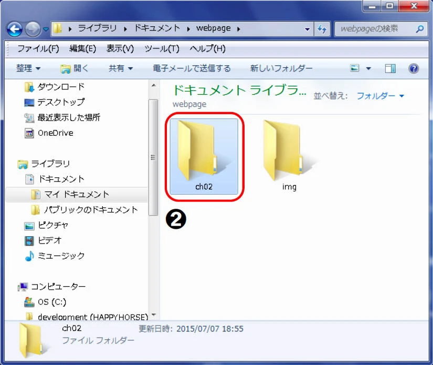The image size is (433, 365).
Task: Click 更新日時 2015/07/07 18:55 in details pane
Action: tap(191, 329)
